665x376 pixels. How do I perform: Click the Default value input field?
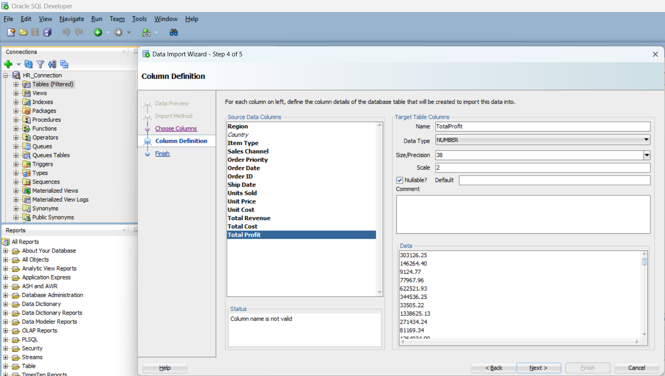click(x=555, y=180)
